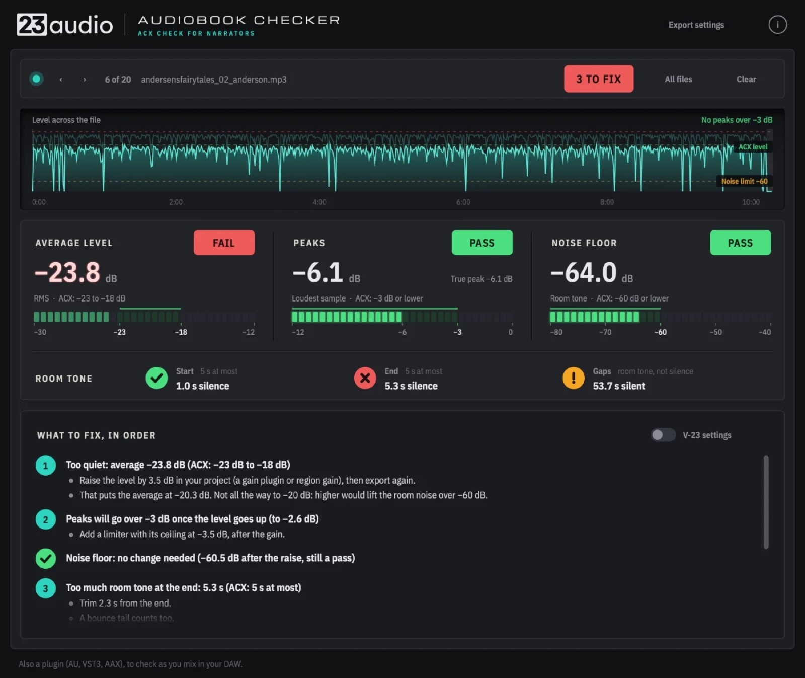Click the Clear button

(746, 79)
